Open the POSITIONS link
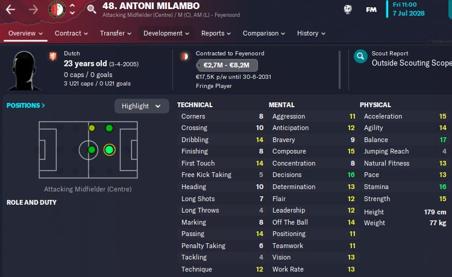The height and width of the screenshot is (277, 452). tap(26, 105)
